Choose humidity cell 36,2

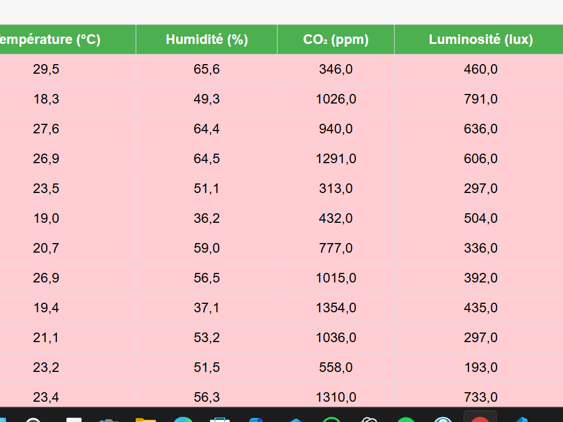click(207, 218)
